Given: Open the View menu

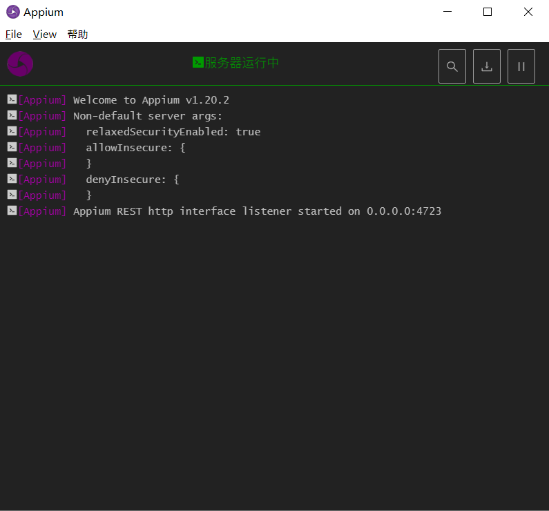Looking at the screenshot, I should pyautogui.click(x=44, y=35).
